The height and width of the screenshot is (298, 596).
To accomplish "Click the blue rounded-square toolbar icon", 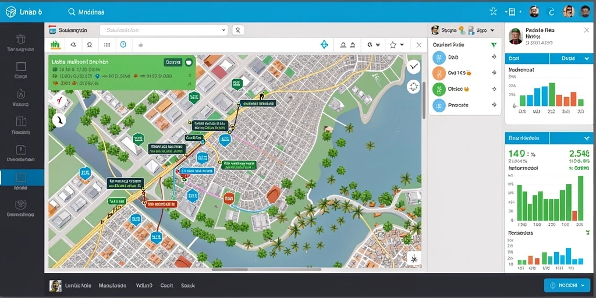I will pos(123,44).
